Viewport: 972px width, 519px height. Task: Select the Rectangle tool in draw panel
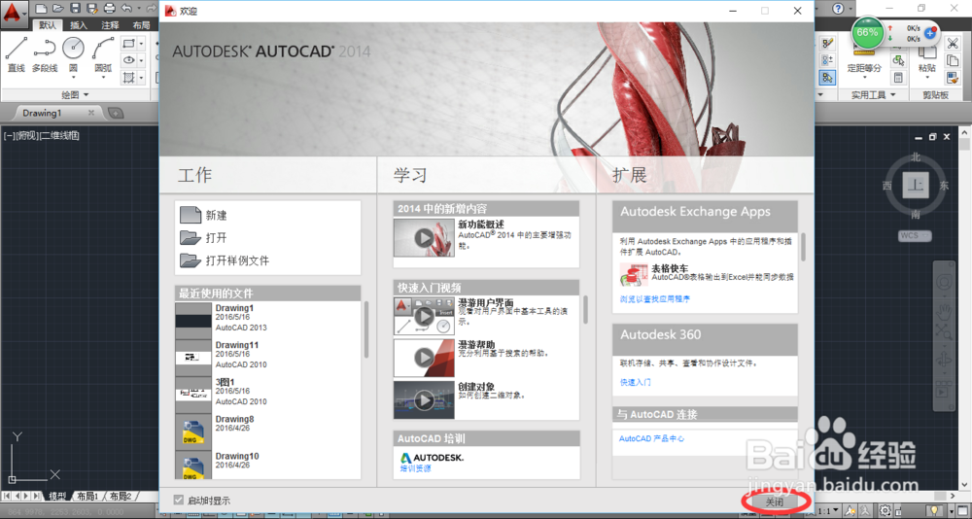[x=128, y=44]
